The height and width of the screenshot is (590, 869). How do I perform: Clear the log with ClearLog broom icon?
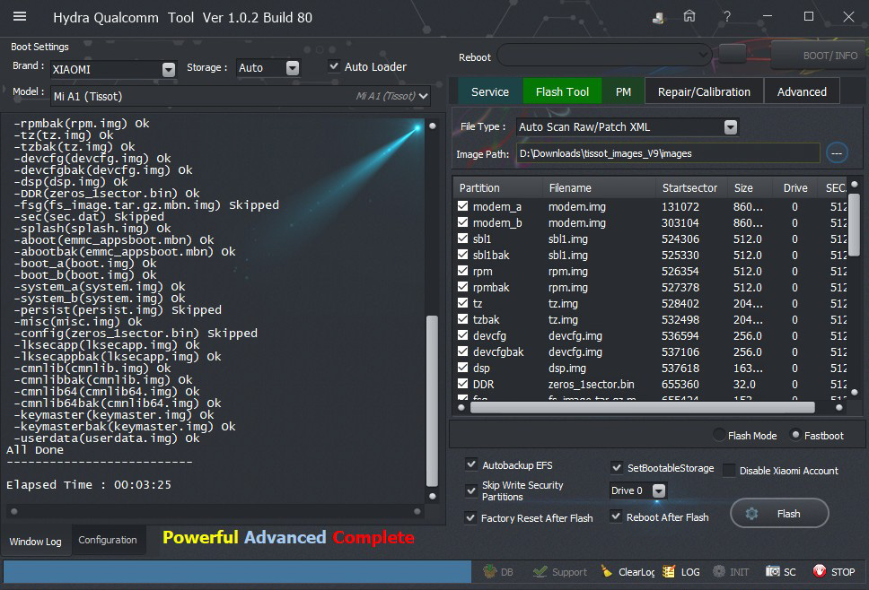coord(607,571)
